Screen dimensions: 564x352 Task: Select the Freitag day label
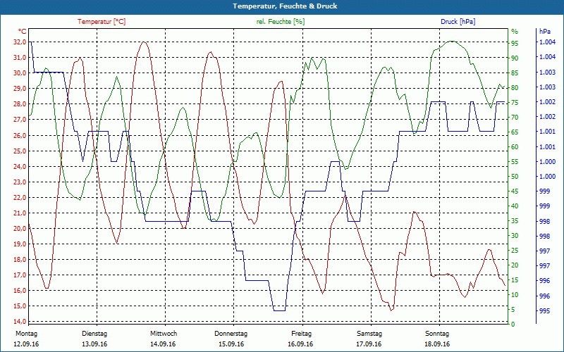click(302, 334)
